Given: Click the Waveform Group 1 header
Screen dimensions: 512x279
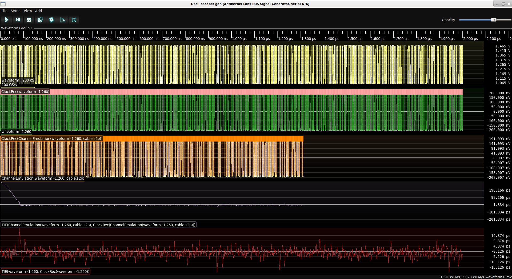Looking at the screenshot, I should [17, 28].
